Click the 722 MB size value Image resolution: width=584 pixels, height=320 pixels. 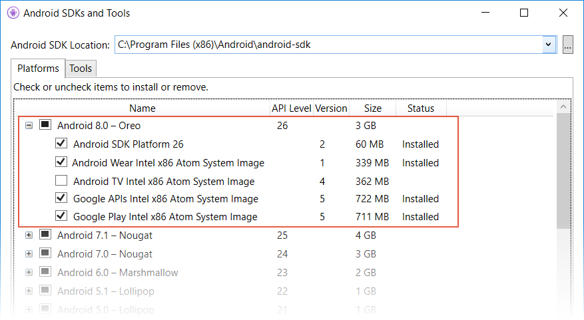click(x=372, y=199)
